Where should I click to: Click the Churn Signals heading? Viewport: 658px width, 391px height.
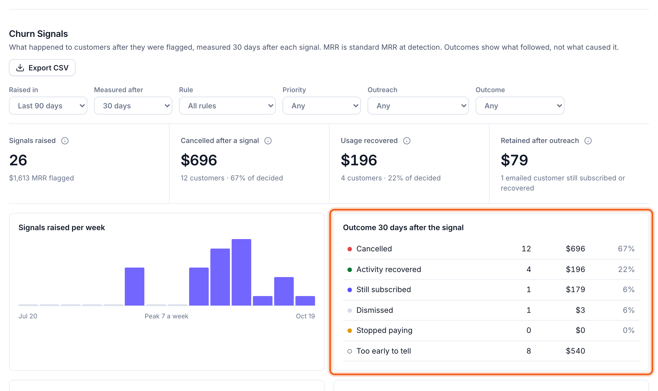pyautogui.click(x=38, y=34)
